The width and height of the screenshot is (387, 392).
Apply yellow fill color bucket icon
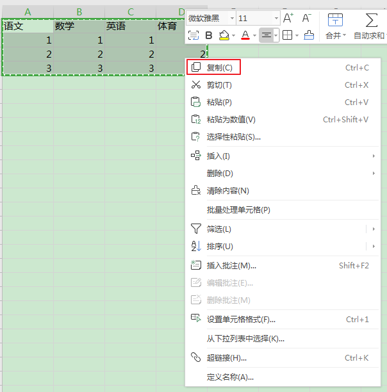point(224,35)
